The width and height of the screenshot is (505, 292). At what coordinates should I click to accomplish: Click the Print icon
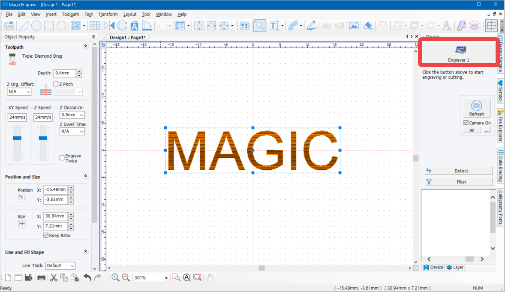pos(41,277)
